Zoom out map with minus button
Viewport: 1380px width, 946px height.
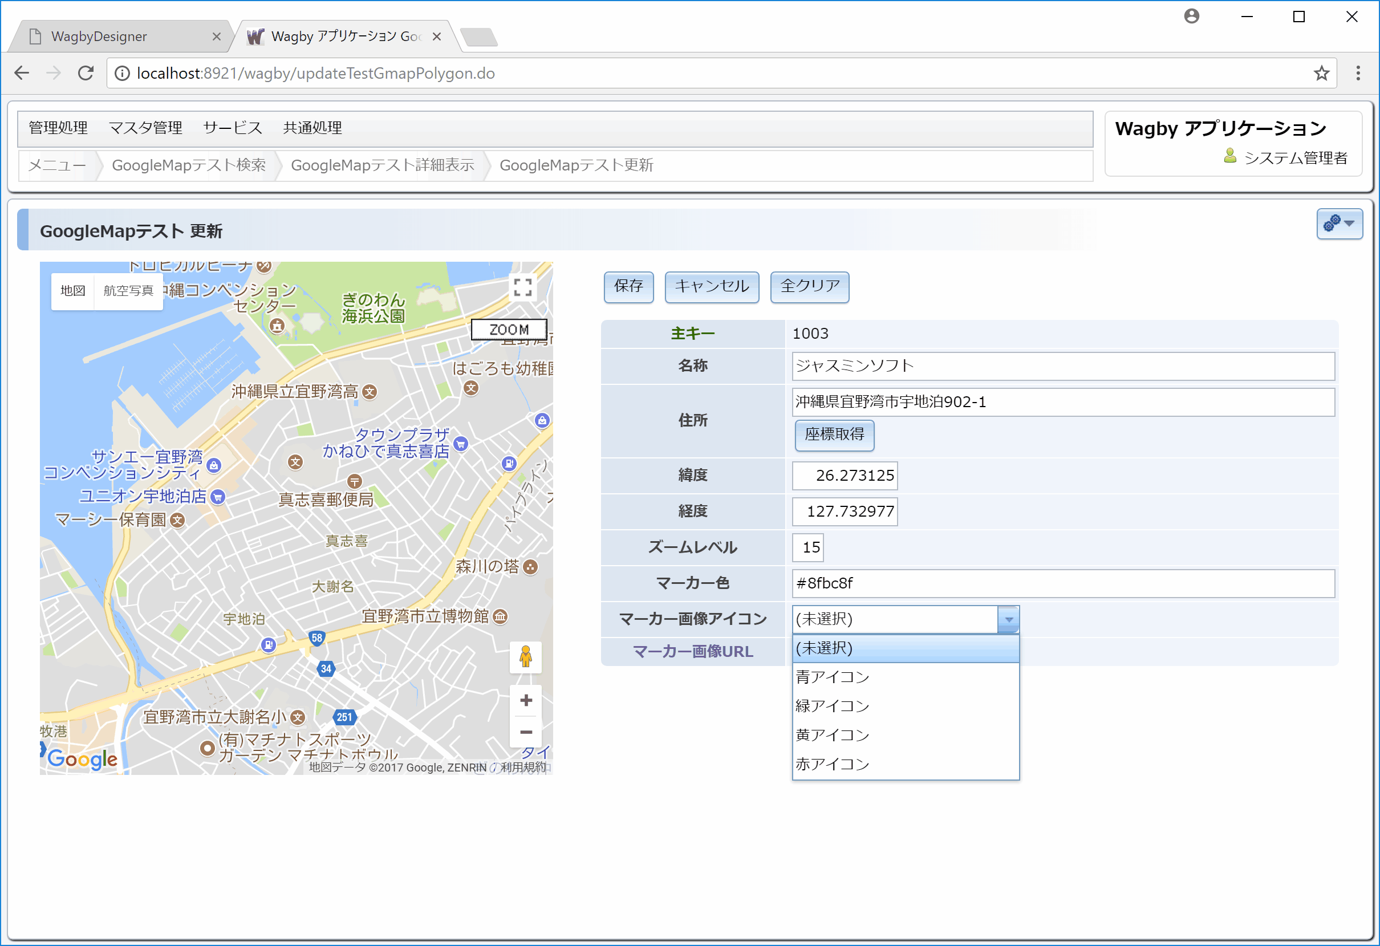[526, 732]
